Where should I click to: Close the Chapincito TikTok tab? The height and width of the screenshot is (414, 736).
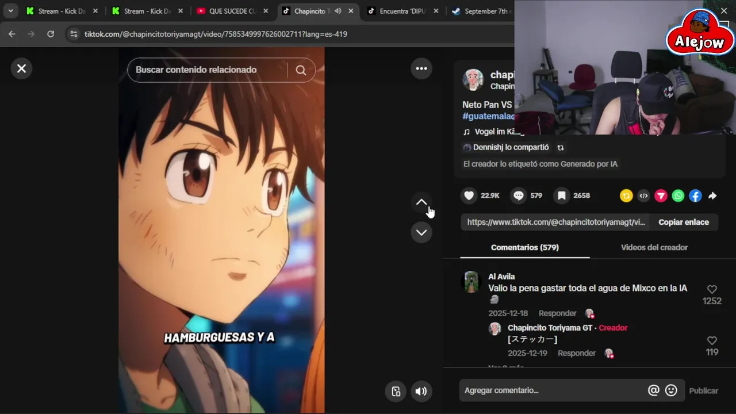[x=351, y=11]
